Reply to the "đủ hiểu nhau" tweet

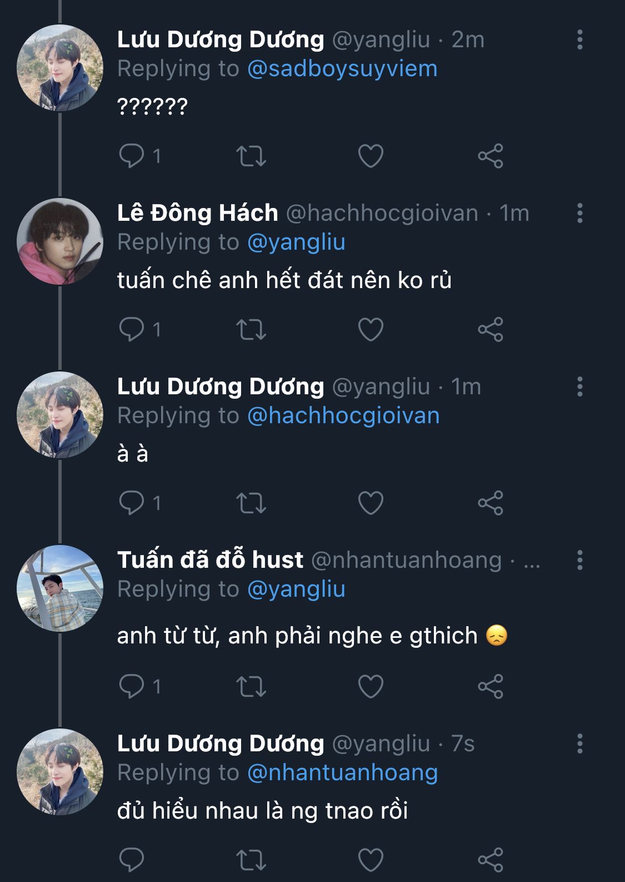132,860
